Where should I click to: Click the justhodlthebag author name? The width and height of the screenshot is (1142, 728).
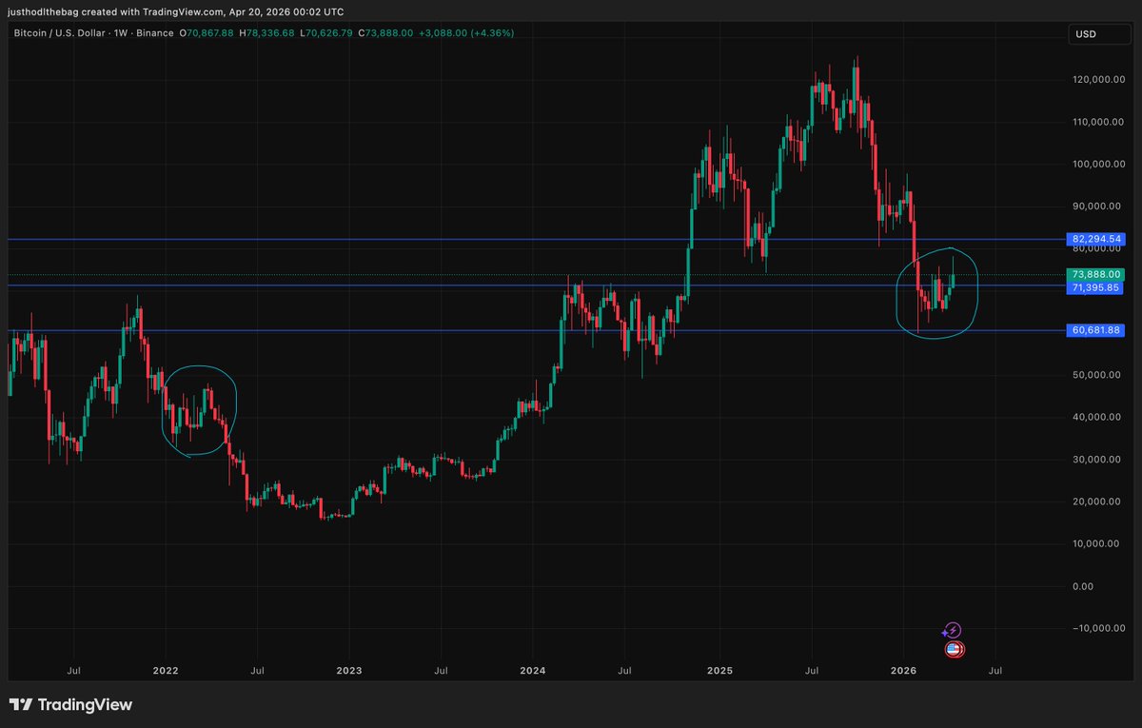[x=42, y=11]
